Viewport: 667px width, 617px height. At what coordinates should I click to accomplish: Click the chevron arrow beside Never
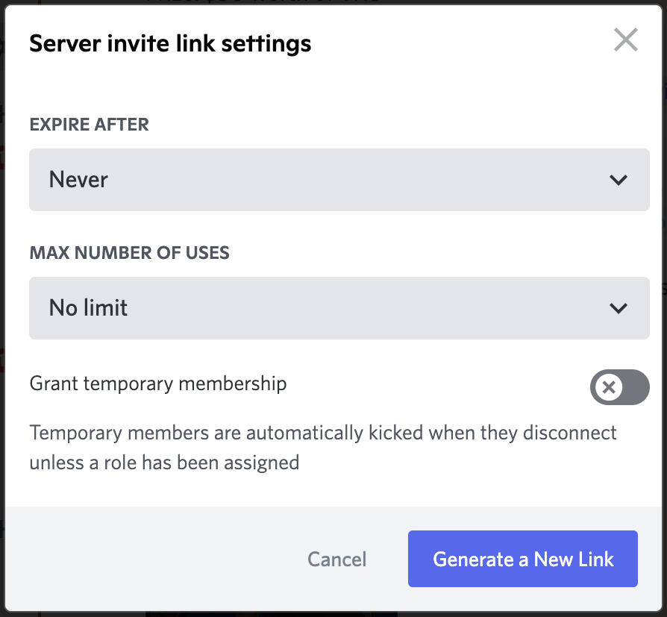[x=618, y=180]
